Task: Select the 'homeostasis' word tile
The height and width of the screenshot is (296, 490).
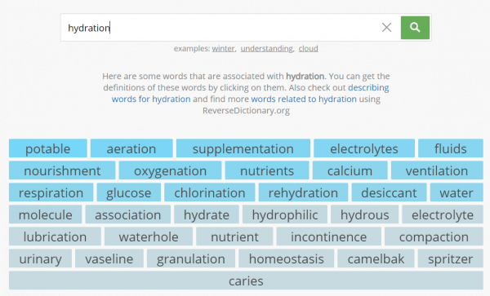Action: click(287, 258)
